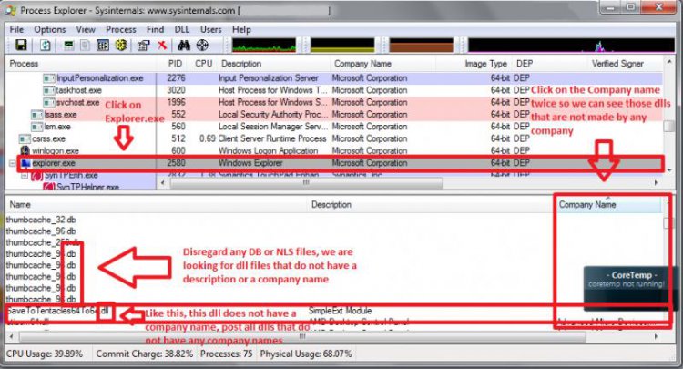The image size is (683, 369).
Task: Select the winlogon.exe process row
Action: point(334,150)
